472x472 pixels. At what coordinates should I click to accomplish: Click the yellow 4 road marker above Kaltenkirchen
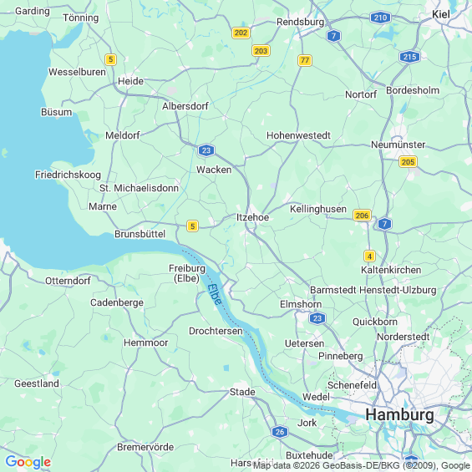click(369, 256)
